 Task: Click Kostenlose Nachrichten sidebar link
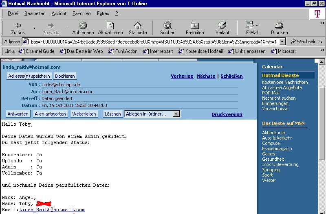(x=285, y=82)
